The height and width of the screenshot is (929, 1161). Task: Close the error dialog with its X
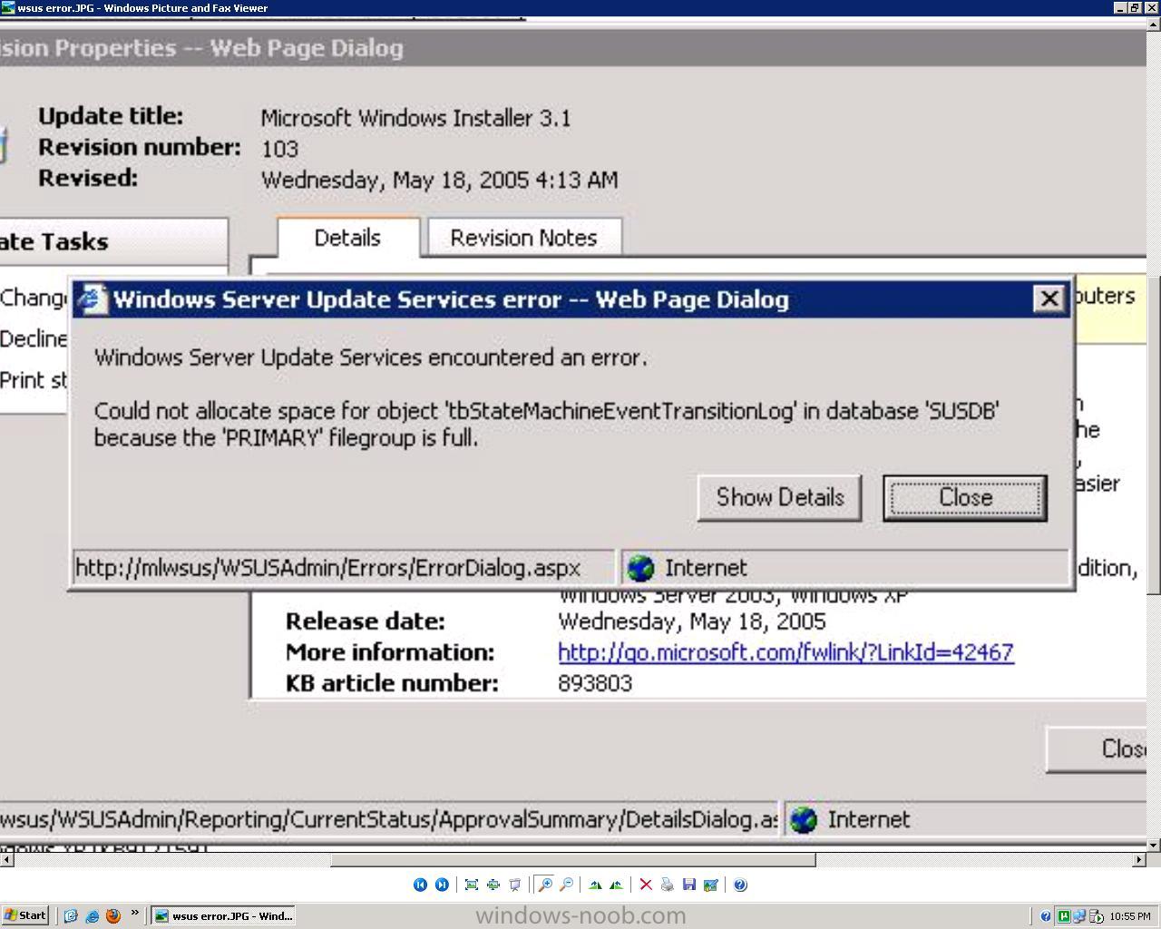click(1049, 298)
